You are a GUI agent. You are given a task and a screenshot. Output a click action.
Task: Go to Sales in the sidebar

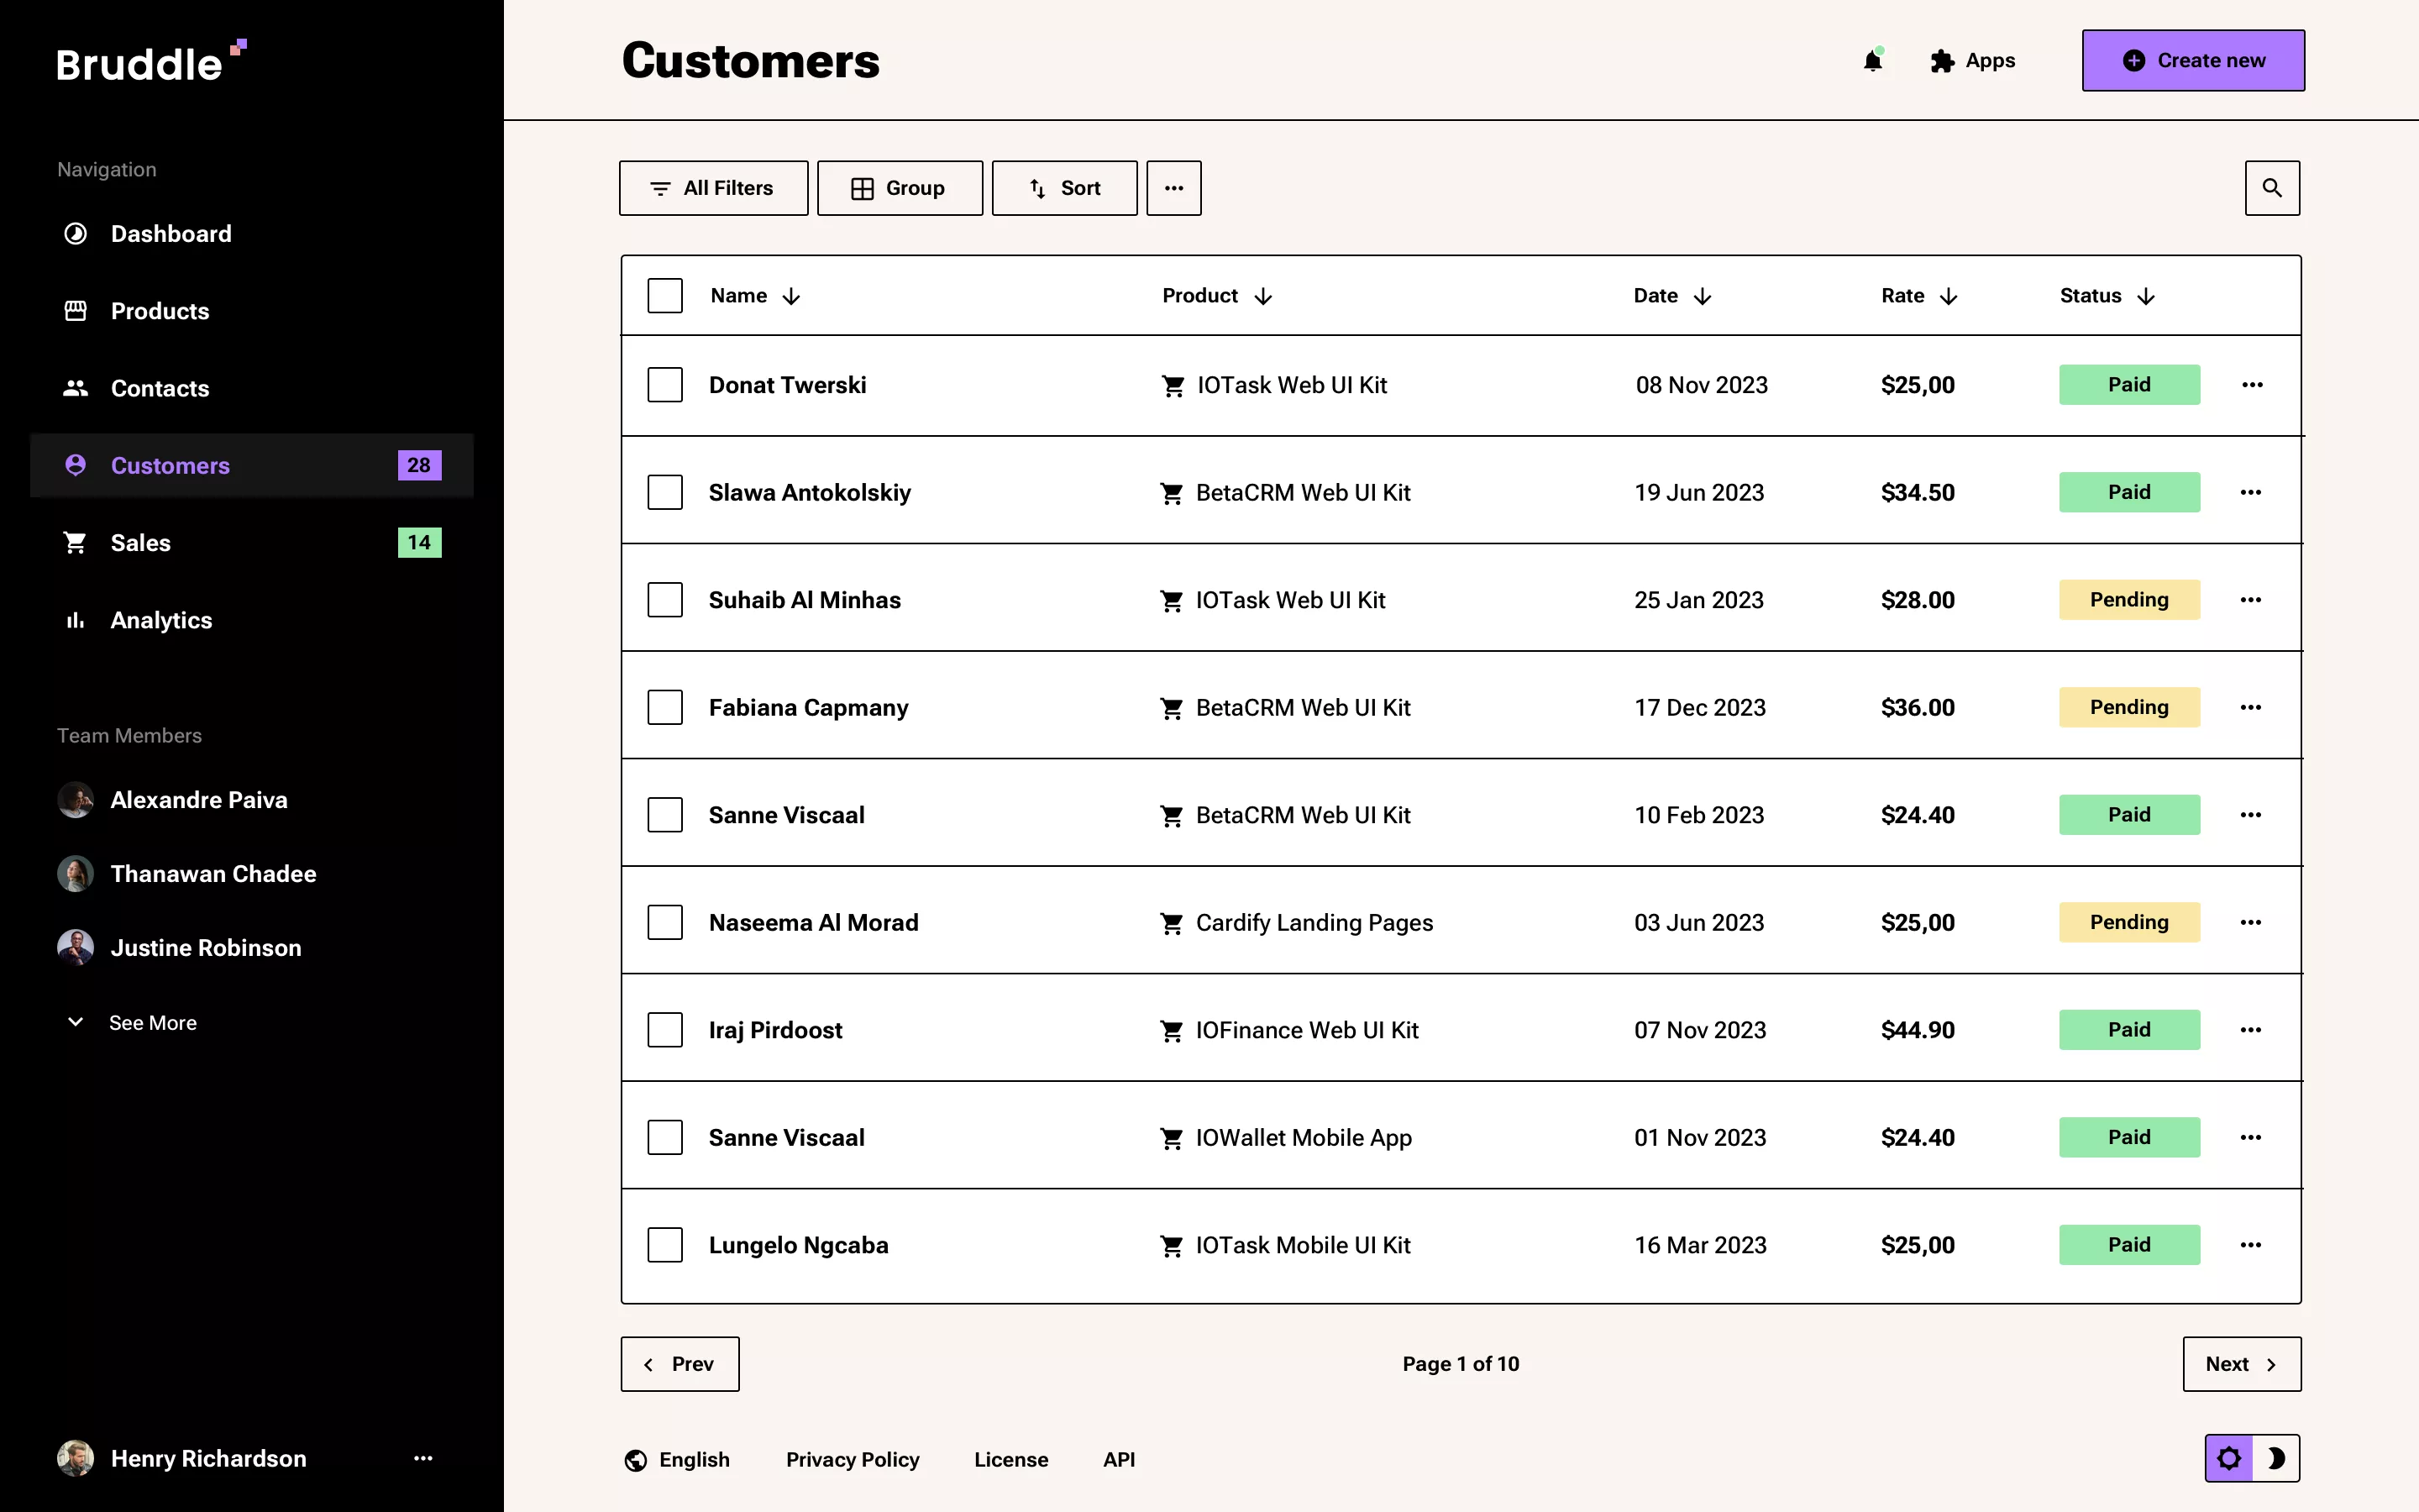[x=140, y=543]
